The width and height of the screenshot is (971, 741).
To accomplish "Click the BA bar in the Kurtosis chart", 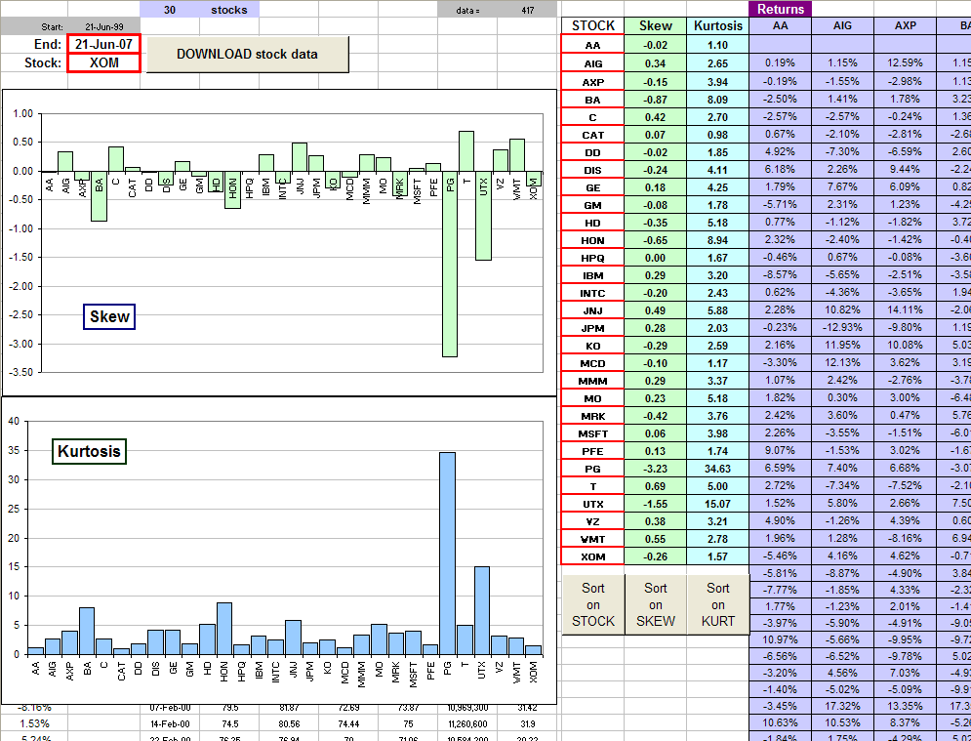I will click(x=87, y=631).
